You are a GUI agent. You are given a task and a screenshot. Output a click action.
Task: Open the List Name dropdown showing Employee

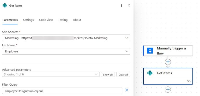coord(66,51)
